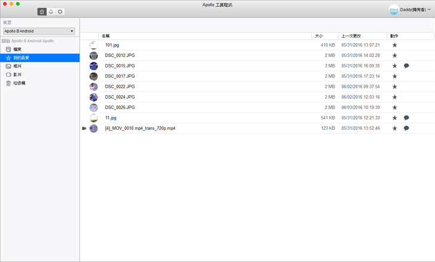Click the comment icon on the MOV_0010 video row

[406, 128]
